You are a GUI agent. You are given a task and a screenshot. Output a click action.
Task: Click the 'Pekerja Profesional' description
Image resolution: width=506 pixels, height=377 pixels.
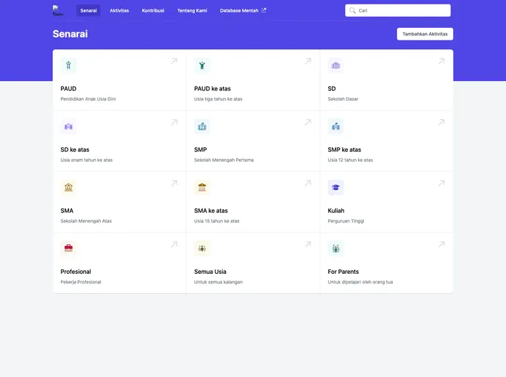(x=81, y=282)
